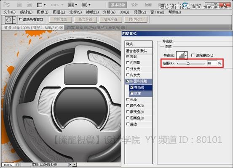Open the 选择(S) menu
Viewport: 233px width, 168px height.
pos(75,12)
